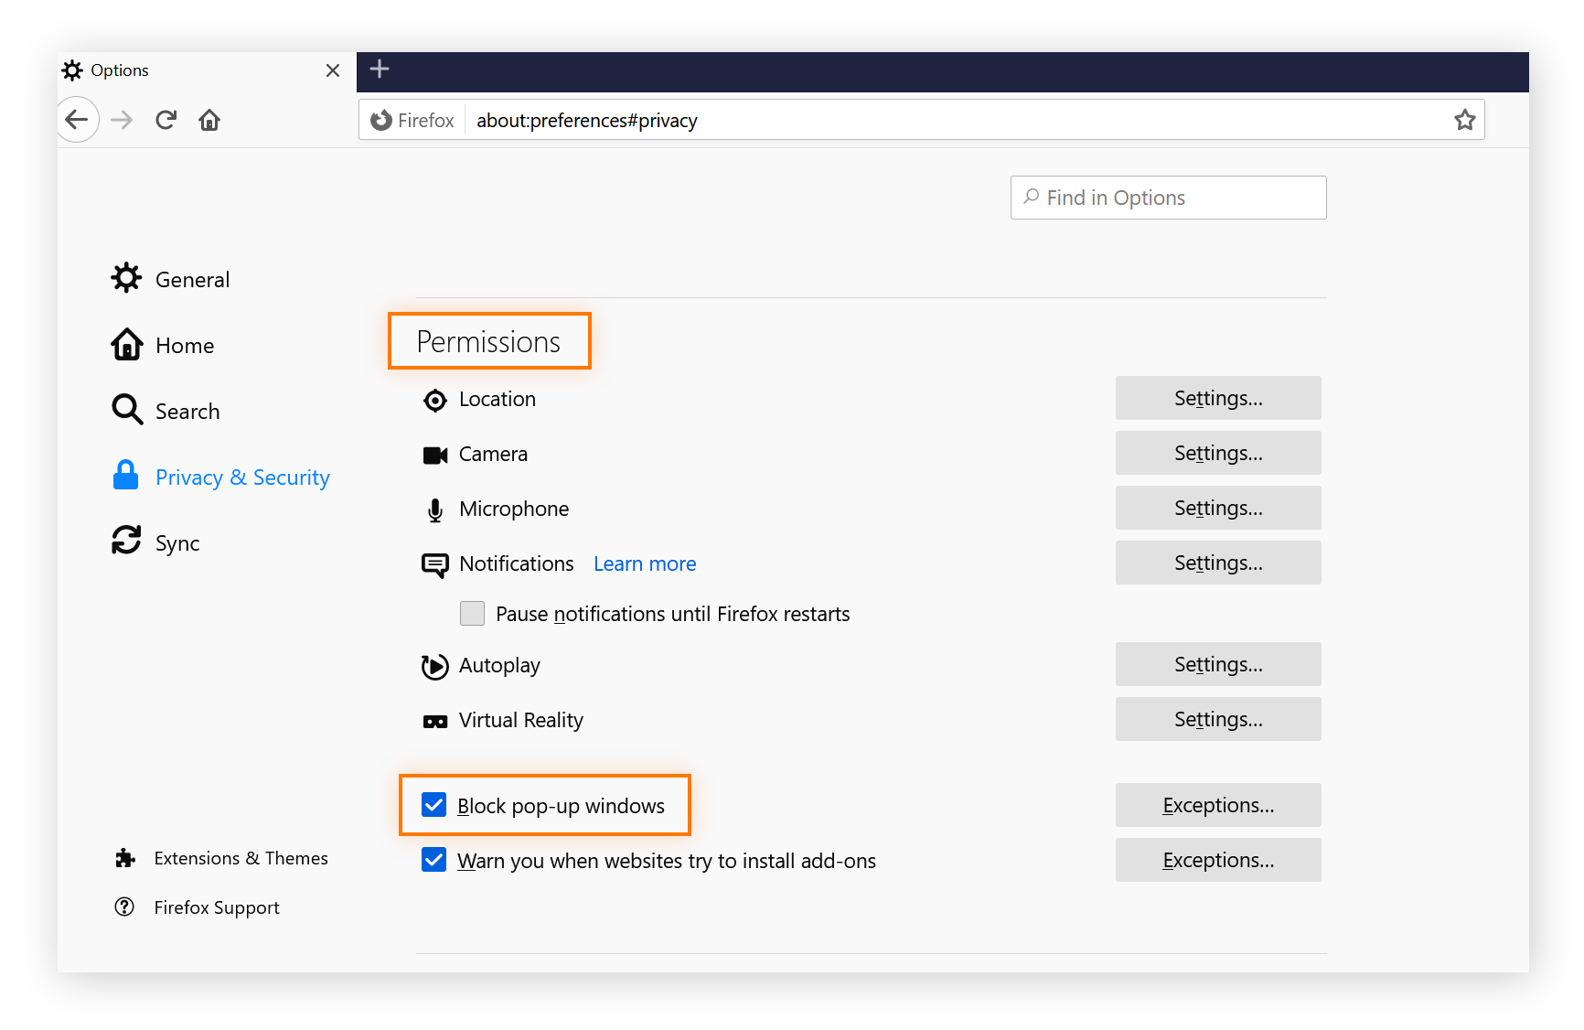Switch to the General settings section
Screen dimensions: 1584x1030
click(x=192, y=279)
